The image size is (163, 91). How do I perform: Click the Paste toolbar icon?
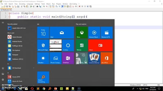coord(27,6)
